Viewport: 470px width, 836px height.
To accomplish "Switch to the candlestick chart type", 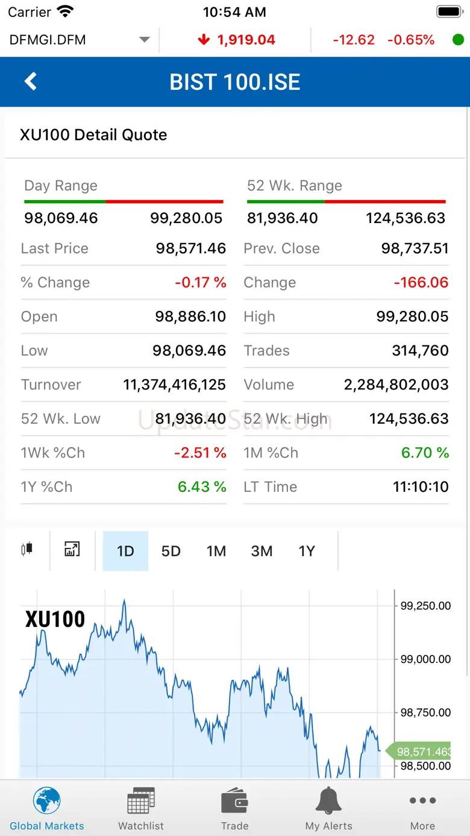I will 27,550.
